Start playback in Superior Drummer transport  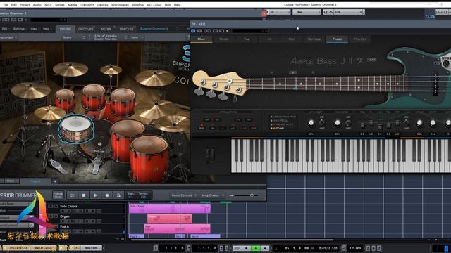click(x=95, y=195)
